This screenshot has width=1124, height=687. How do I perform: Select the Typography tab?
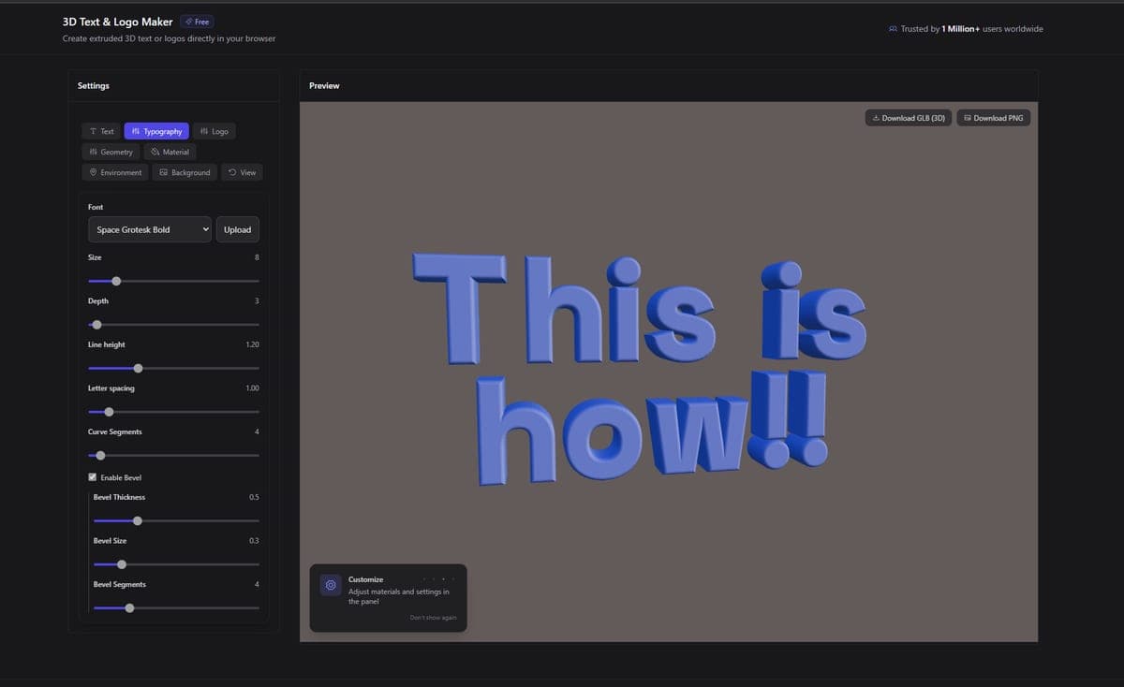click(x=156, y=131)
